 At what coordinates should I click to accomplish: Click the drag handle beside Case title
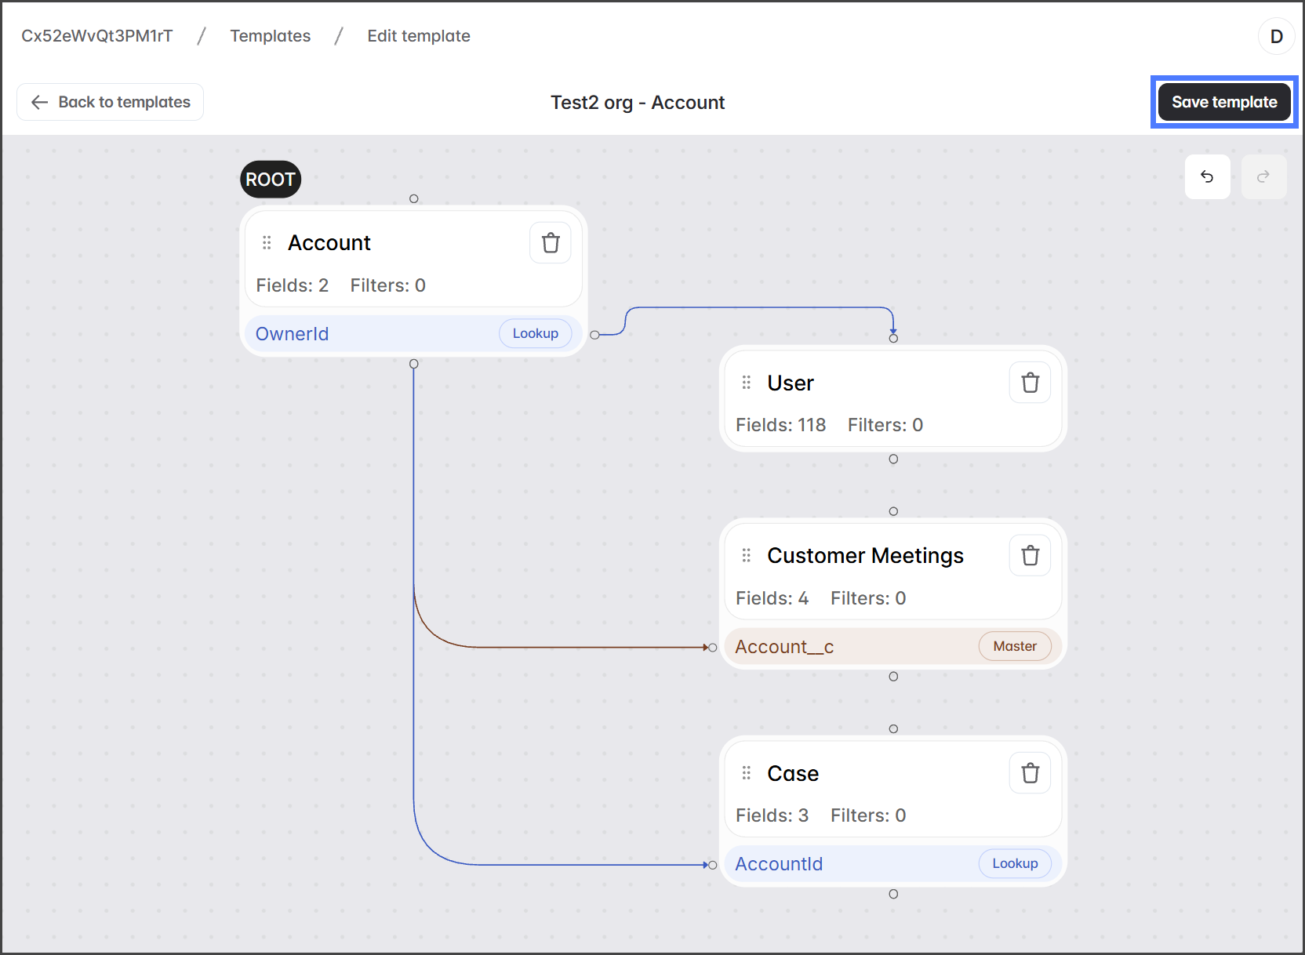pos(746,773)
